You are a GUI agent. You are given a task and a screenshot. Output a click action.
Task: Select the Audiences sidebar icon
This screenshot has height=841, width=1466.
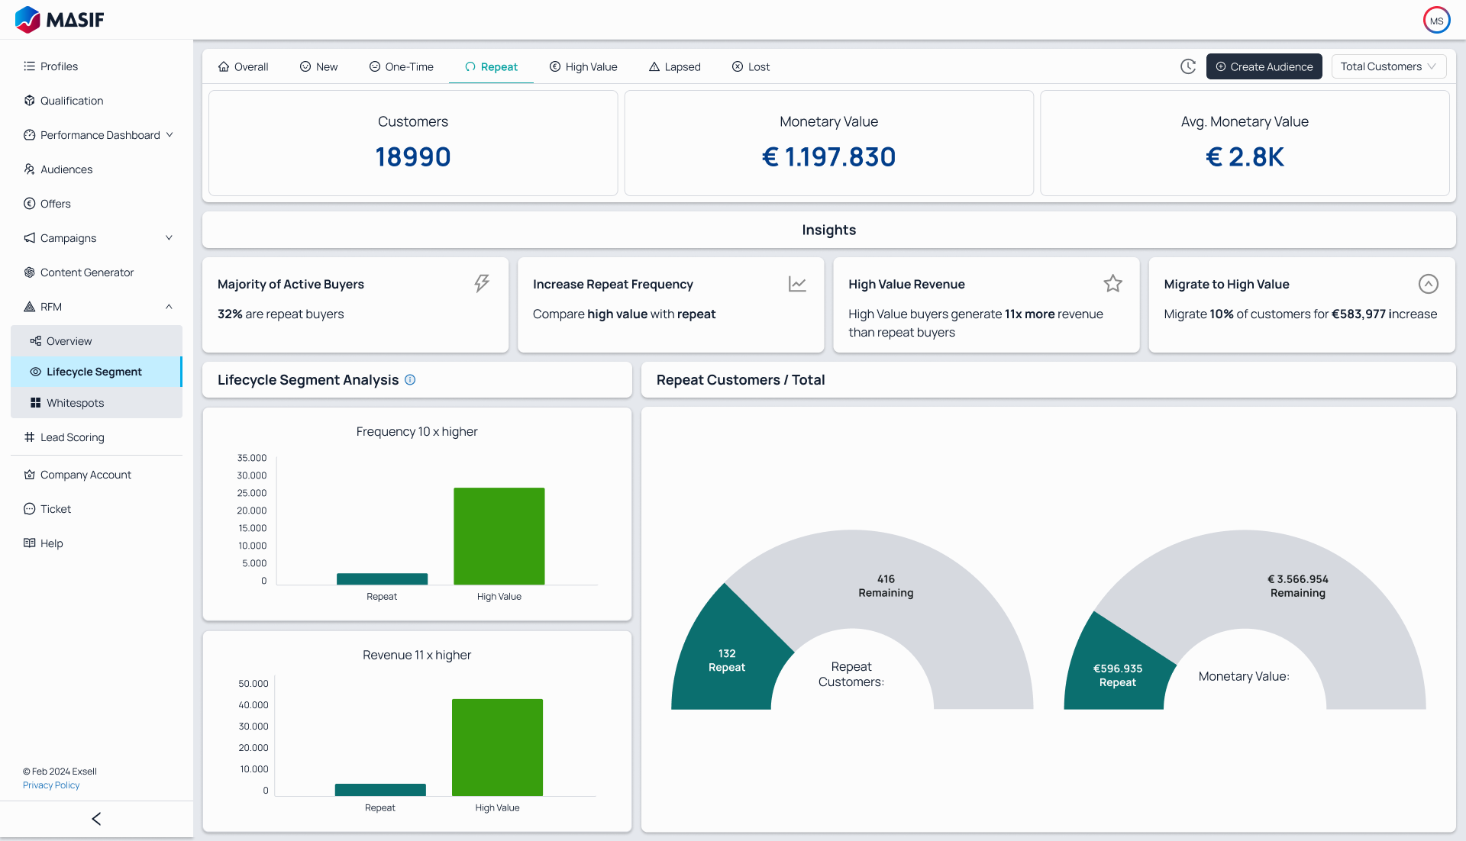click(29, 169)
